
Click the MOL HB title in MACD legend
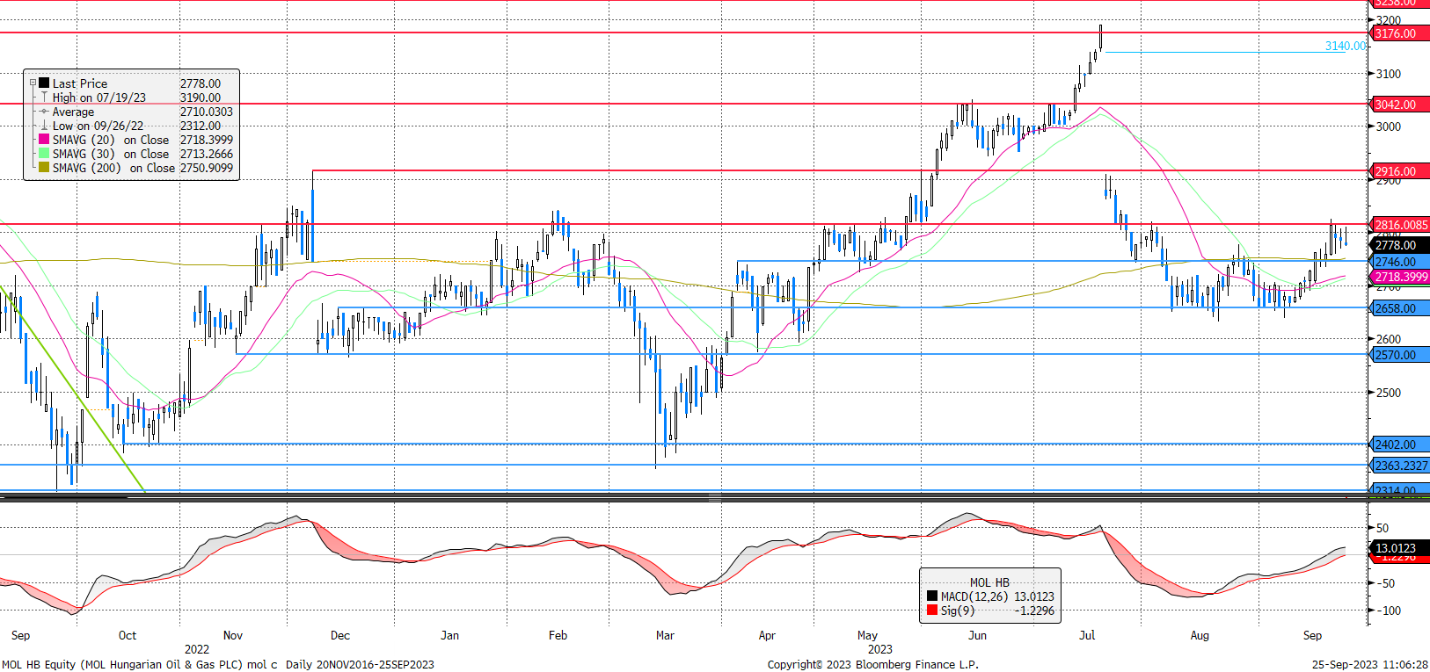tap(989, 582)
